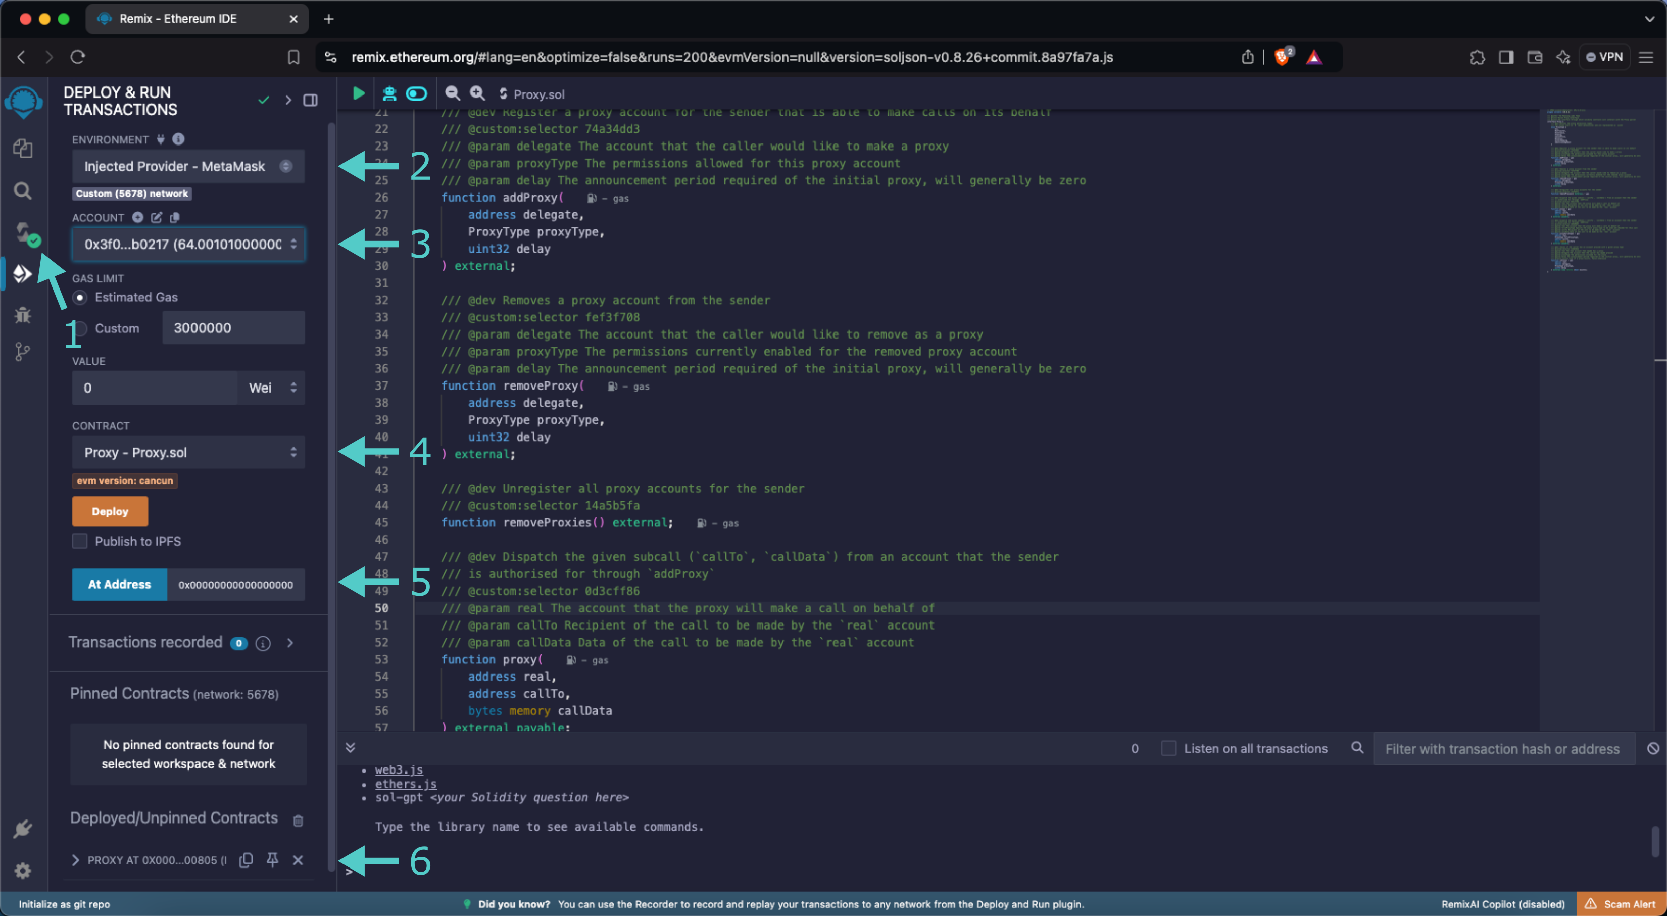Open the Contract Proxy - Proxy.sol dropdown
The width and height of the screenshot is (1667, 916).
point(188,453)
